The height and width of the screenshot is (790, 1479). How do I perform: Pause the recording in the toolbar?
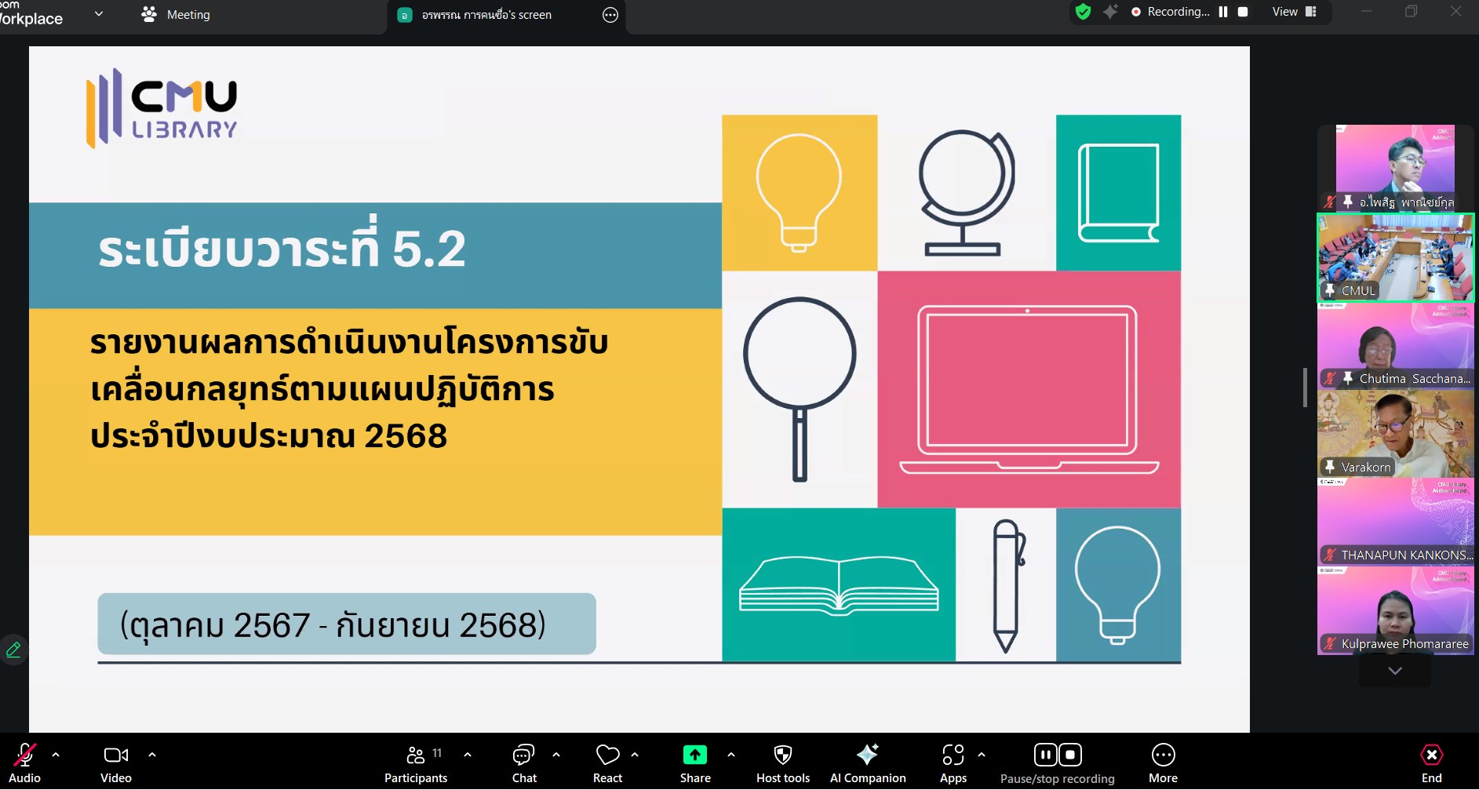pyautogui.click(x=1045, y=755)
